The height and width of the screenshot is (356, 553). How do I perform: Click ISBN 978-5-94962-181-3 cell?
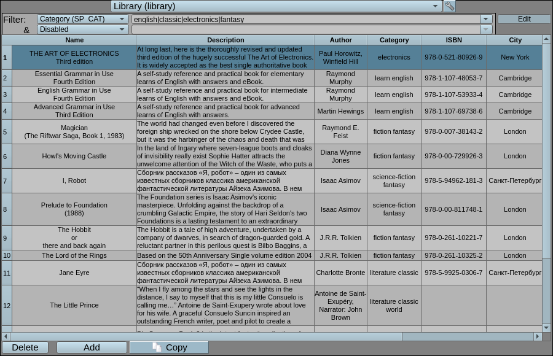[453, 180]
